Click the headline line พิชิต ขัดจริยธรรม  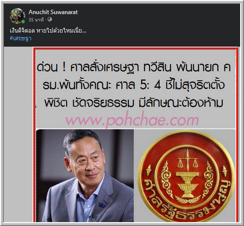(x=134, y=103)
